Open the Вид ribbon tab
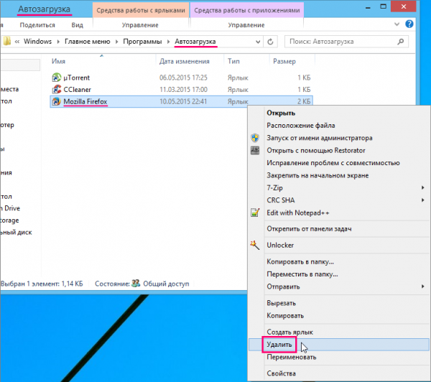The image size is (431, 382). tap(78, 25)
